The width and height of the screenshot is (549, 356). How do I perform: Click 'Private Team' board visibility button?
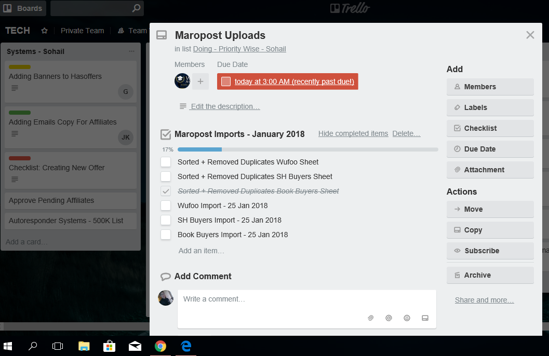pyautogui.click(x=82, y=31)
